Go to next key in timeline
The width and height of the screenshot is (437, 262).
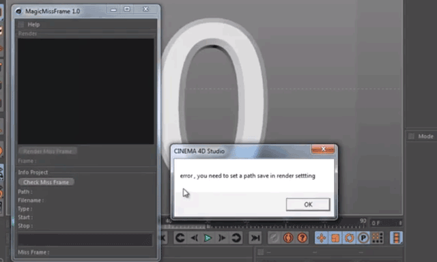[236, 237]
